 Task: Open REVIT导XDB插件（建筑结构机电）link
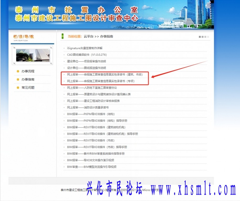(96, 127)
